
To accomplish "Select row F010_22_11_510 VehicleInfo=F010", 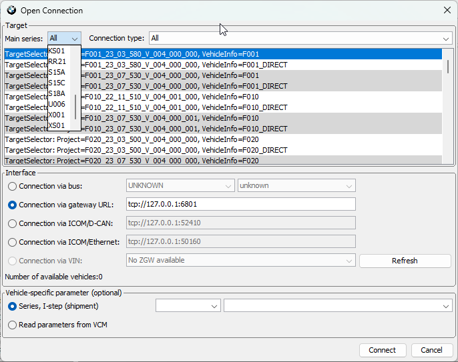I will (x=223, y=97).
